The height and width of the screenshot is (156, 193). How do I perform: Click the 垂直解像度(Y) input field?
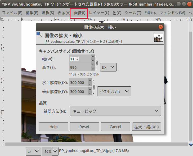point(79,91)
